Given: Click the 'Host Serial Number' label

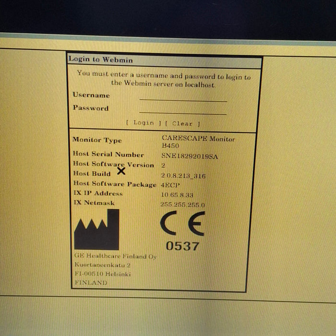Looking at the screenshot, I should coord(108,154).
